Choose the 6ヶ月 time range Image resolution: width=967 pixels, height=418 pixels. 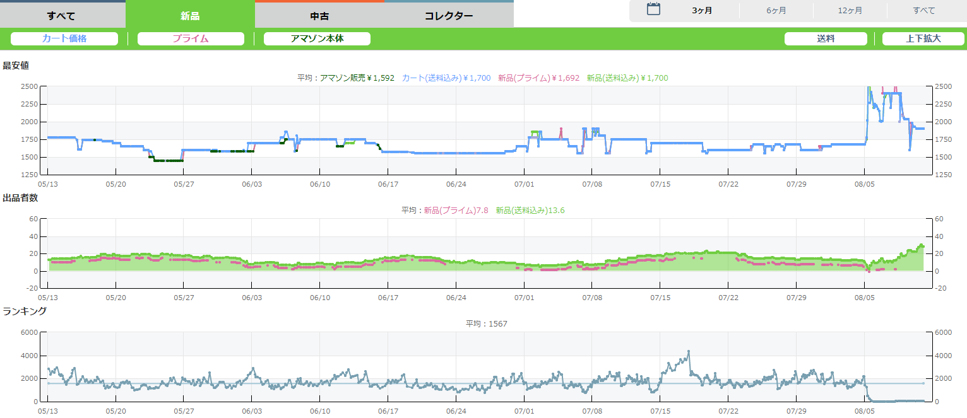(x=776, y=10)
